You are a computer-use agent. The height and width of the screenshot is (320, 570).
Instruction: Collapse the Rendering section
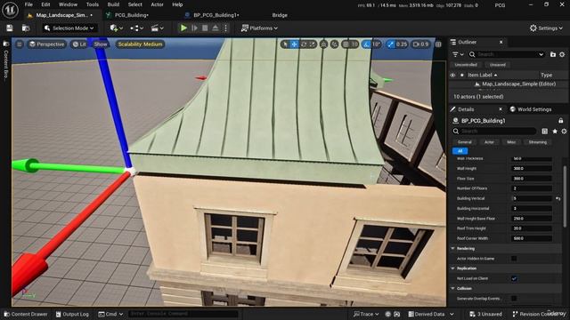pyautogui.click(x=453, y=249)
